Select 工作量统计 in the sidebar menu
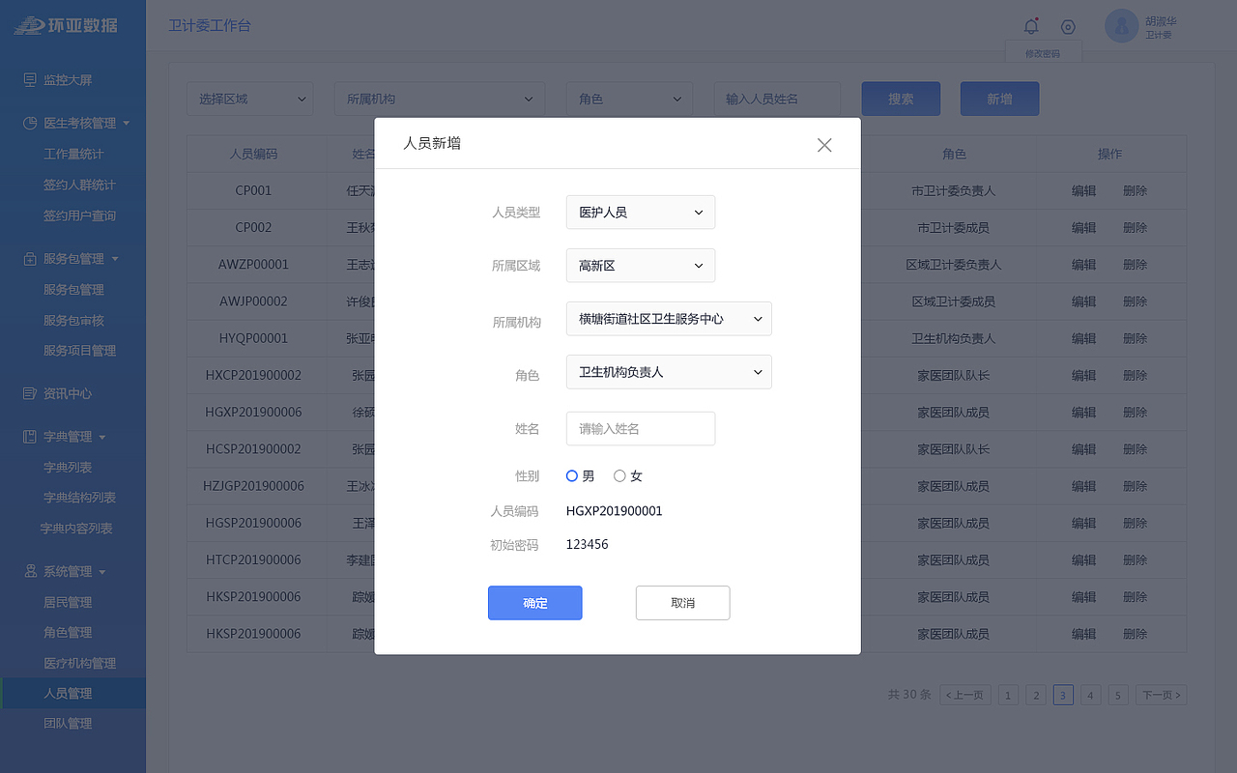This screenshot has width=1237, height=773. coord(73,154)
